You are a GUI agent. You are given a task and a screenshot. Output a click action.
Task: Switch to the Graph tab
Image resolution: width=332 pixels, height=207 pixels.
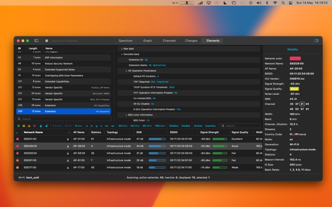[x=147, y=41]
